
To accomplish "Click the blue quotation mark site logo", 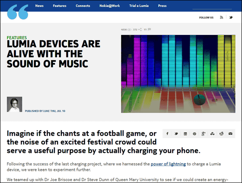I will coord(18,12).
